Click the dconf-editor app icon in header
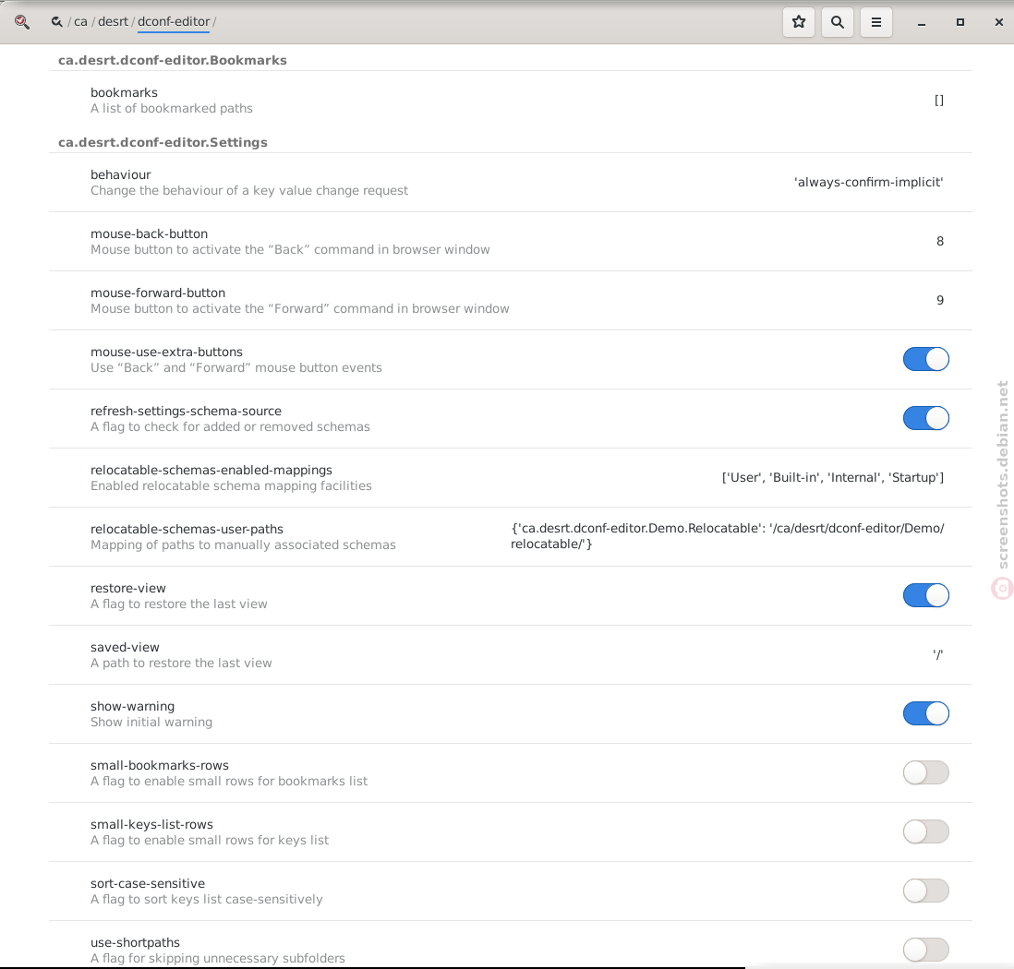This screenshot has width=1014, height=969. (x=22, y=22)
